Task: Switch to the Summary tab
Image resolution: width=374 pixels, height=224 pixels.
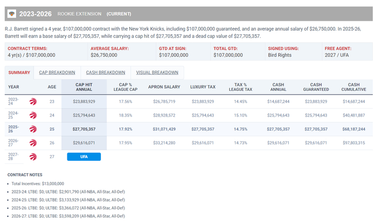Action: pos(19,73)
